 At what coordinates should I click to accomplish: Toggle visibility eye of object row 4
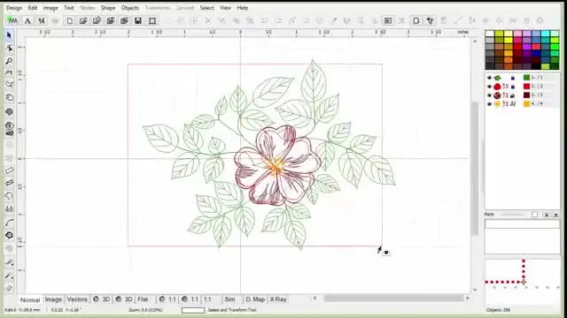pos(489,104)
